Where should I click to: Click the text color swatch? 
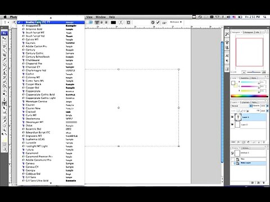tap(113, 22)
